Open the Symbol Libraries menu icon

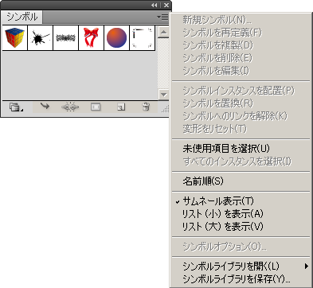[16, 107]
